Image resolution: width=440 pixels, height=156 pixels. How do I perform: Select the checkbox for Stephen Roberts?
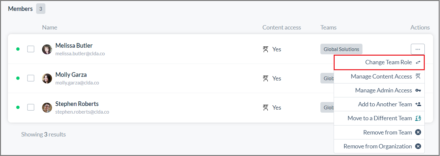tap(31, 107)
